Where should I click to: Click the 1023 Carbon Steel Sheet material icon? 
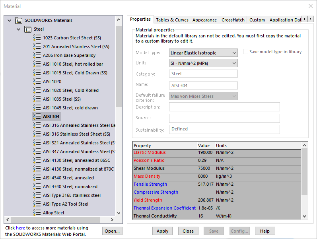pyautogui.click(x=37, y=38)
